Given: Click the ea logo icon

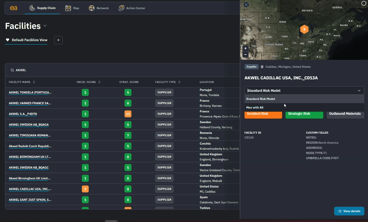Looking at the screenshot, I should click(14, 8).
